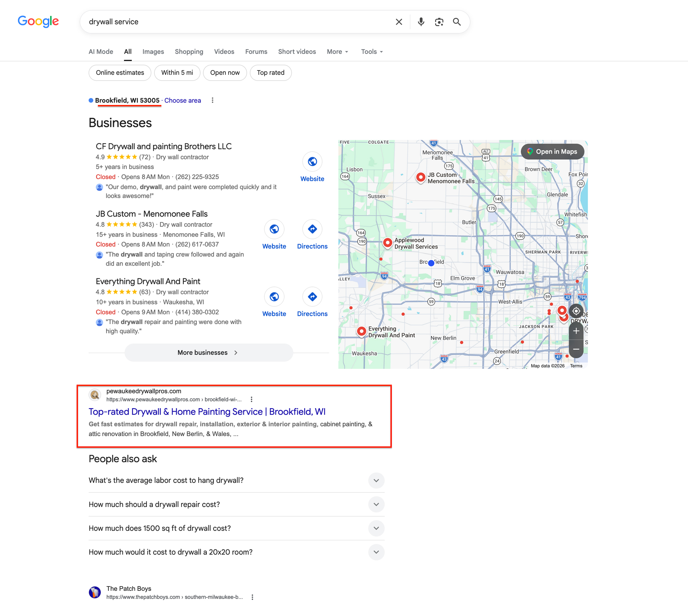Open search by image camera icon

(x=439, y=22)
